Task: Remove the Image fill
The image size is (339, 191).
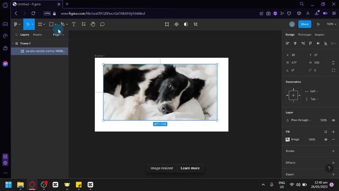Action: tap(333, 140)
